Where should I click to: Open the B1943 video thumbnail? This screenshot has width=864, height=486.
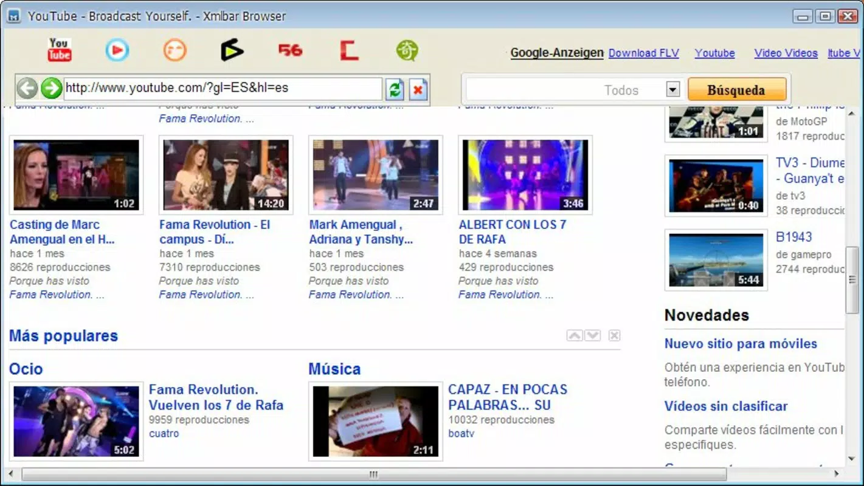tap(716, 260)
